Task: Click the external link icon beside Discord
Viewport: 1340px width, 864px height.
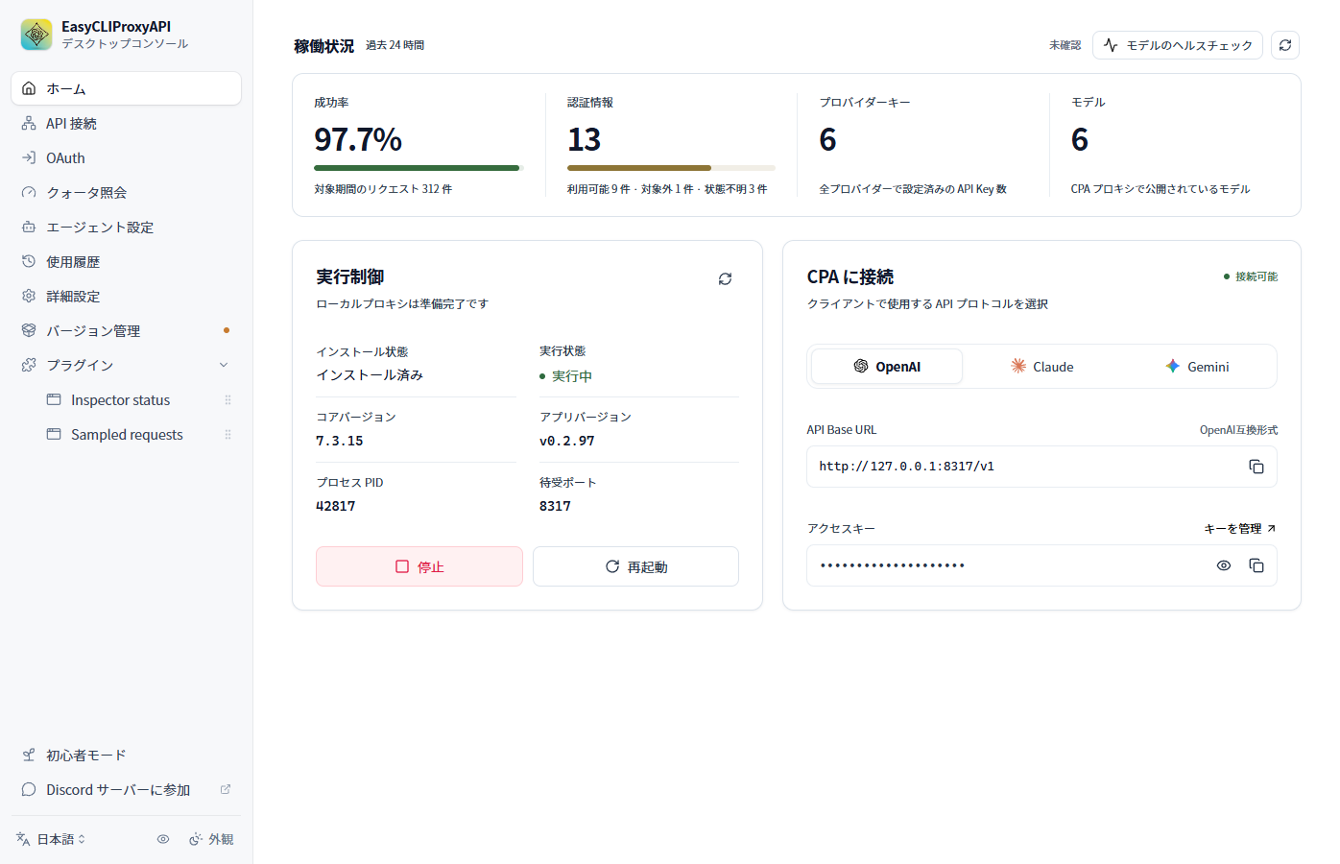Action: point(226,789)
